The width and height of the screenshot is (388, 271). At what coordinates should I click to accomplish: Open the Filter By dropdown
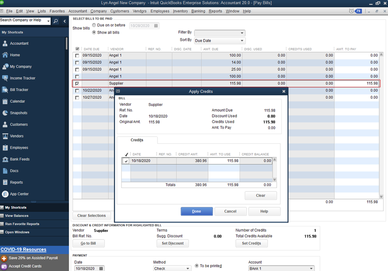[x=220, y=33]
